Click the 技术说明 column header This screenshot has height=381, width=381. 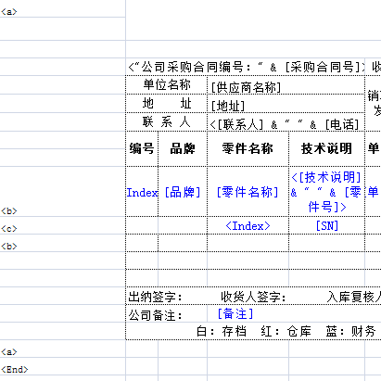(x=326, y=149)
